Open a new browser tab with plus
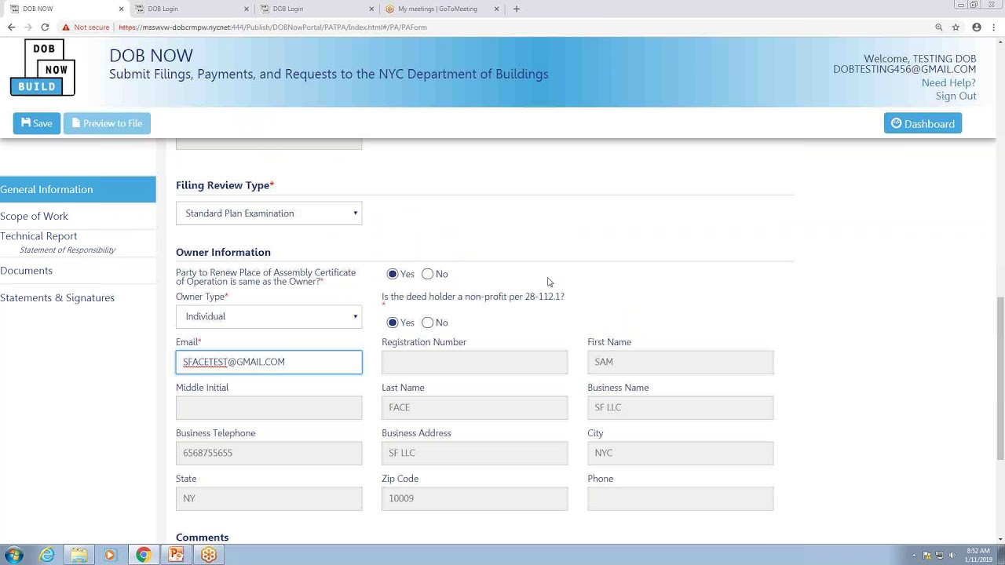The height and width of the screenshot is (565, 1005). coord(516,9)
